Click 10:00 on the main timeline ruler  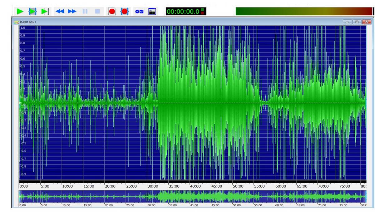[67, 186]
